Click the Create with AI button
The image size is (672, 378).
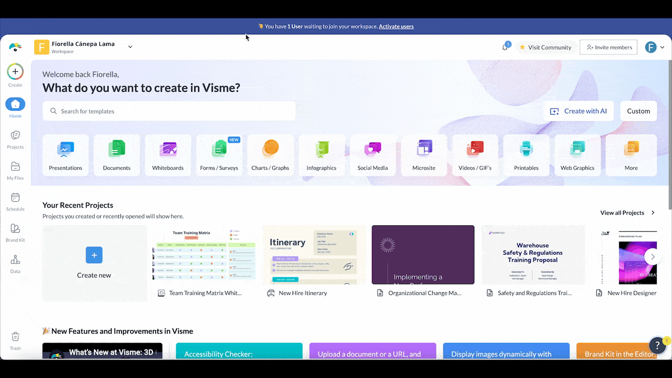(x=578, y=111)
